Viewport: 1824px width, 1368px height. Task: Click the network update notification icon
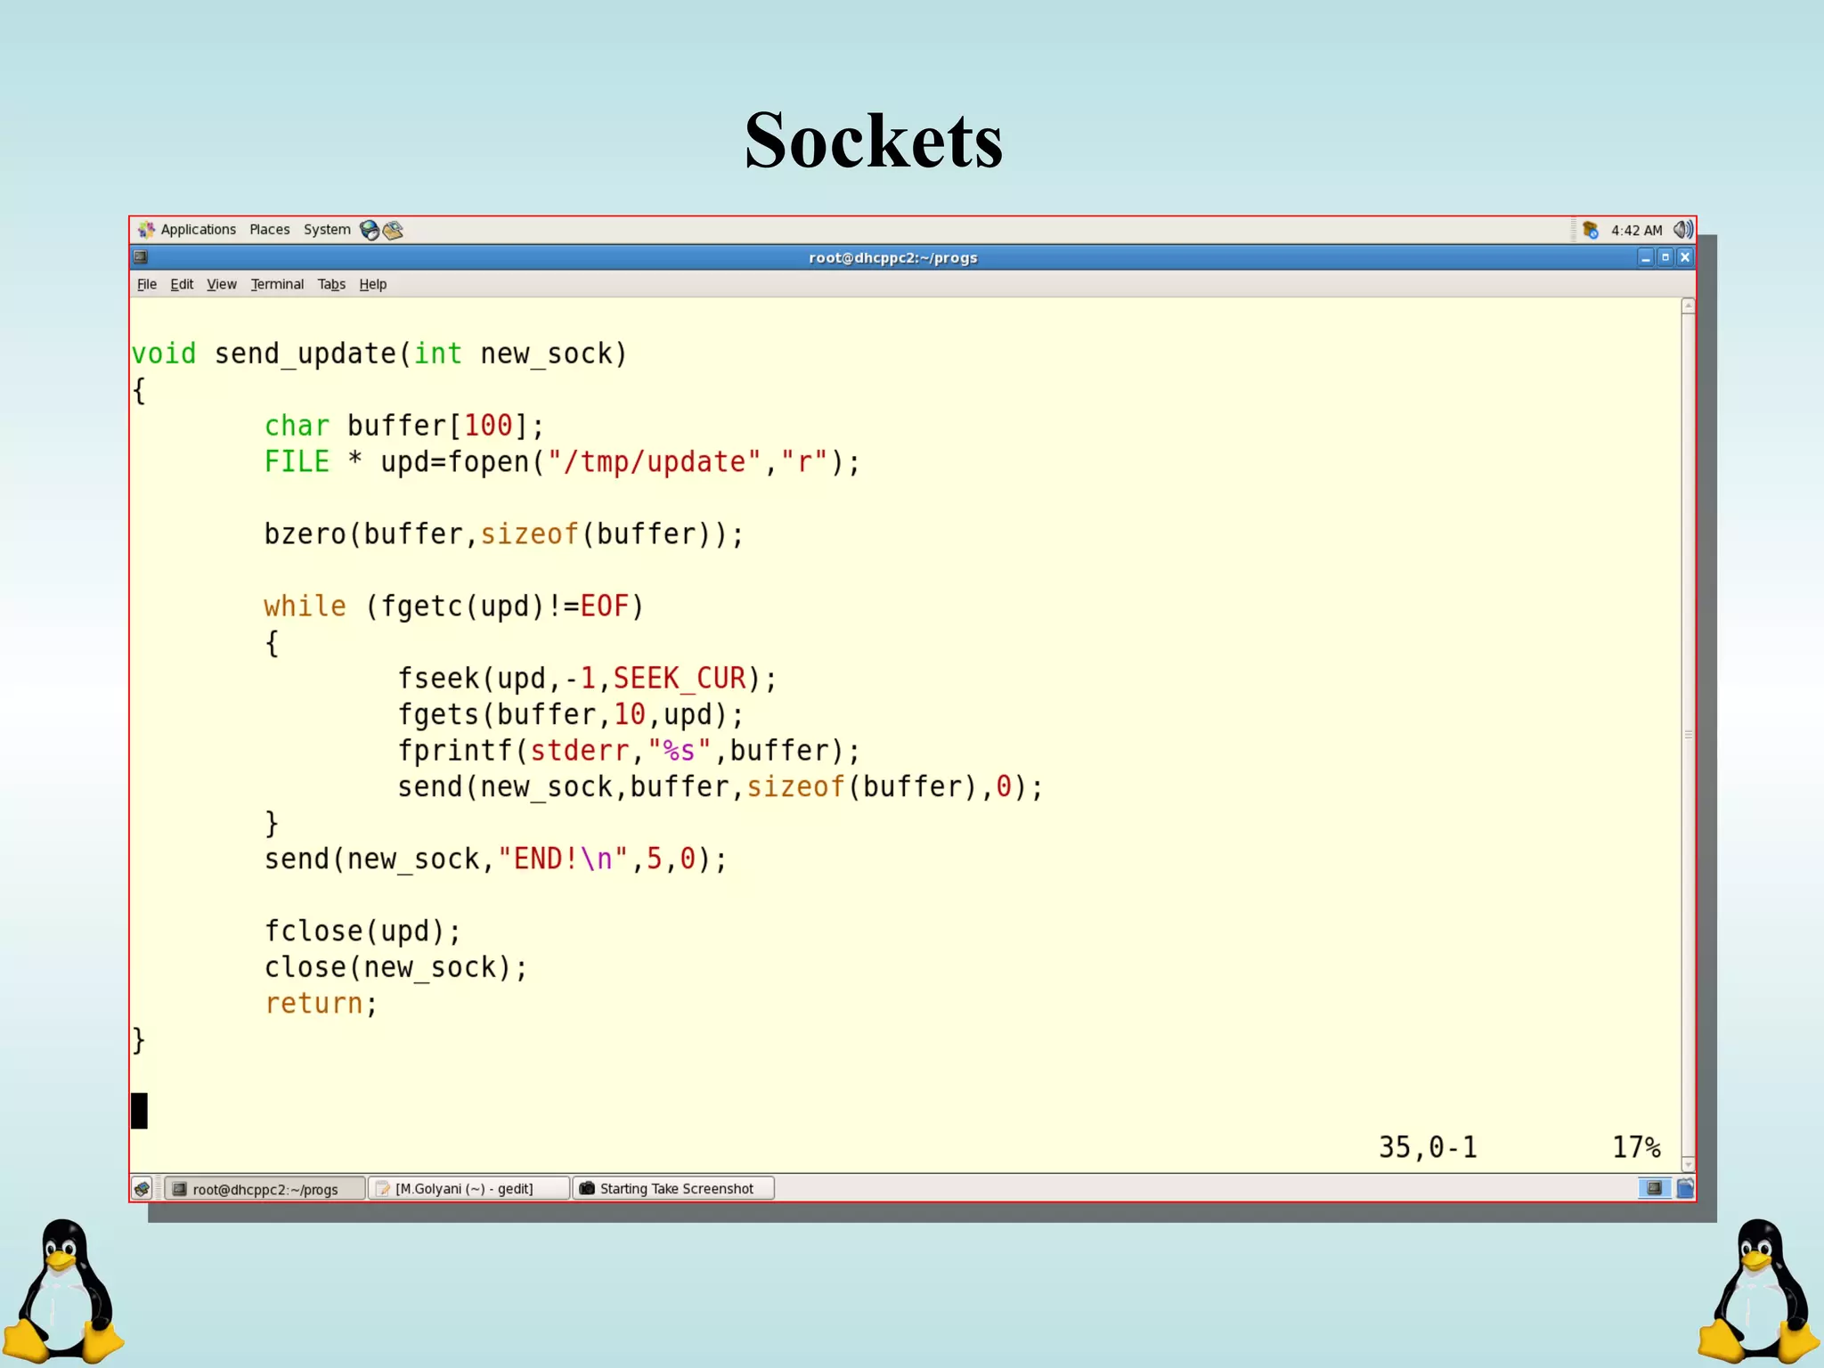(1591, 230)
